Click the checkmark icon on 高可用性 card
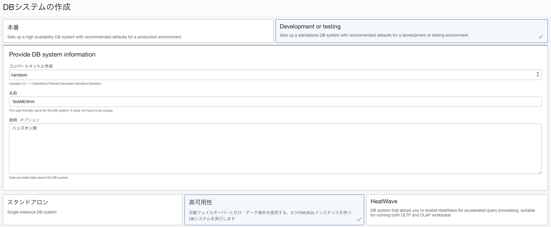Viewport: 551px width, 227px height. click(359, 219)
